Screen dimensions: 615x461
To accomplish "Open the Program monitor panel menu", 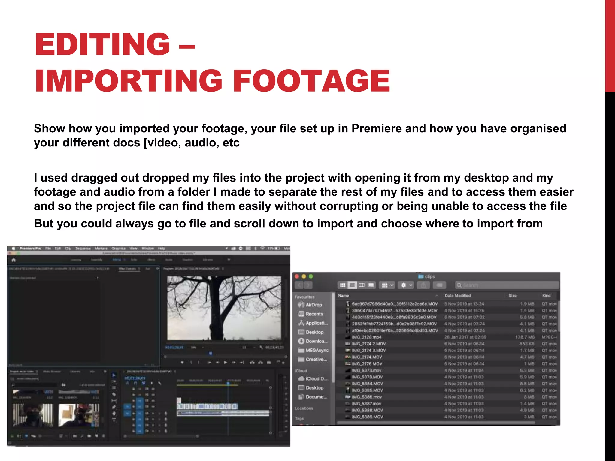I will pos(223,269).
